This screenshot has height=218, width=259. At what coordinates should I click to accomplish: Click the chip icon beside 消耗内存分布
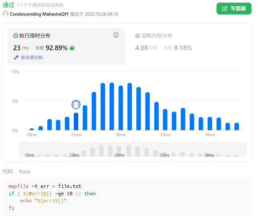tap(137, 36)
